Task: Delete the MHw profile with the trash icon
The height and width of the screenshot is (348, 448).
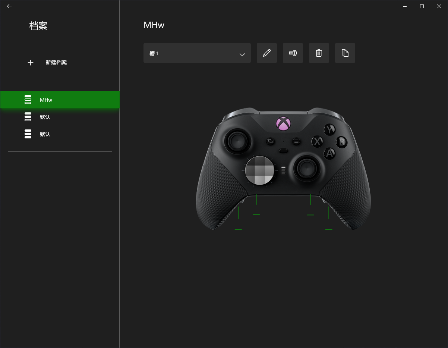Action: coord(319,53)
